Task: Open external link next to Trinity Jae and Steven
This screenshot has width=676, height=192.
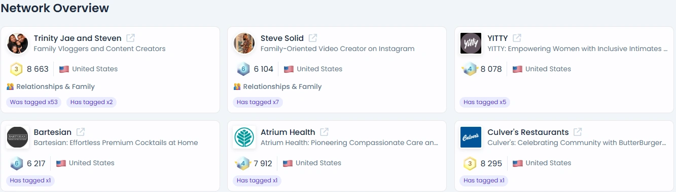Action: tap(130, 38)
